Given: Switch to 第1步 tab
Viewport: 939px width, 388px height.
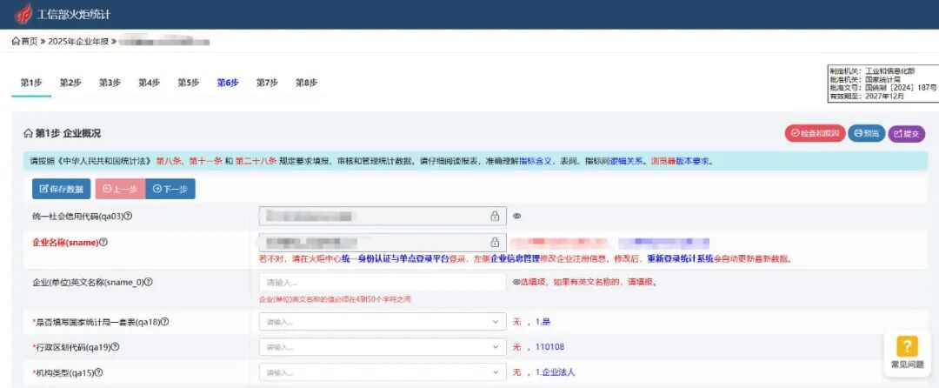Looking at the screenshot, I should coord(31,84).
